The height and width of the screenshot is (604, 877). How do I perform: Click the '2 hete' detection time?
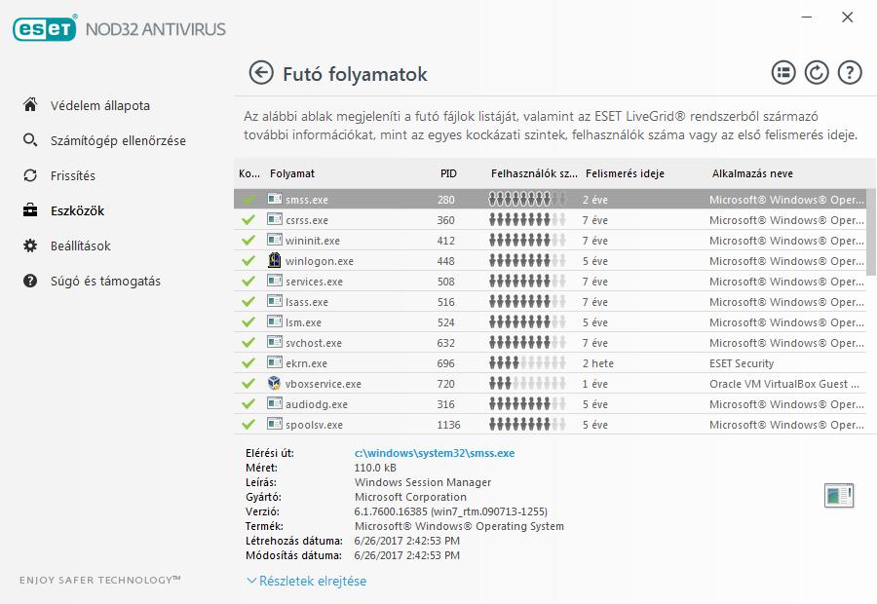point(597,363)
